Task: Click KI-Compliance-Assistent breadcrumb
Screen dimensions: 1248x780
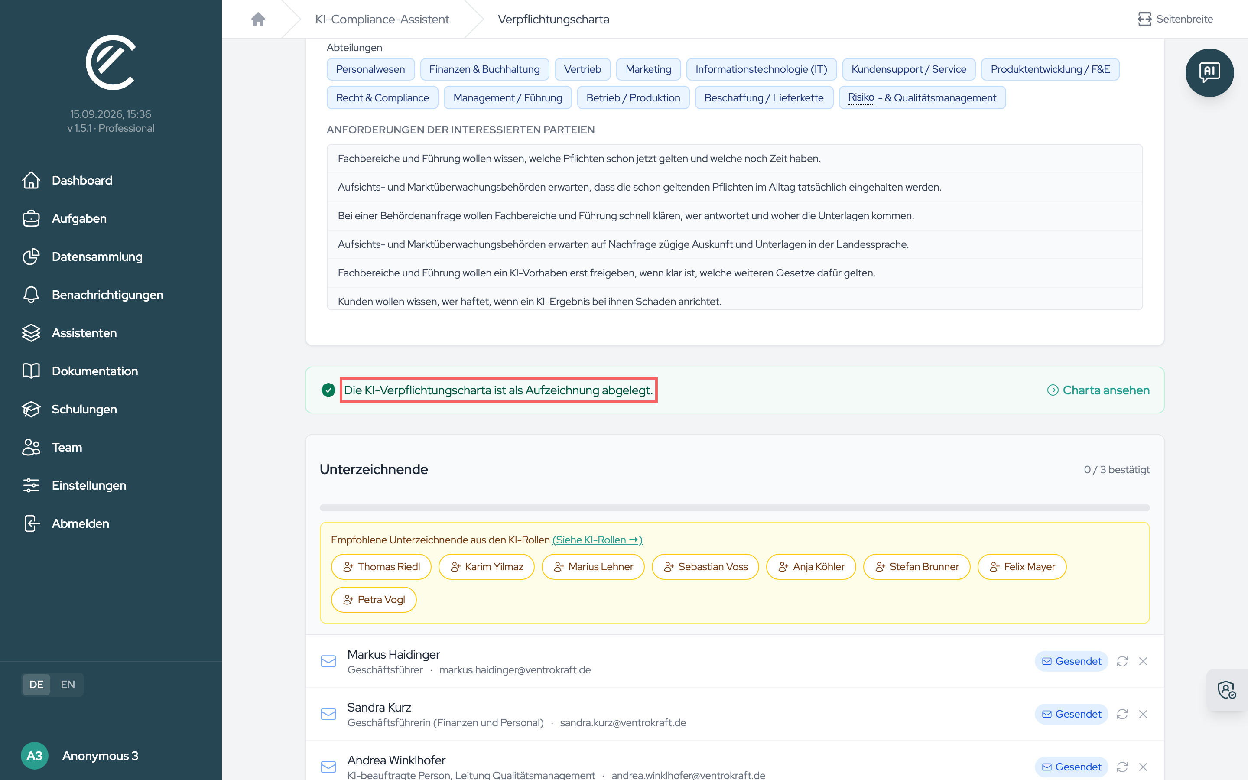Action: pyautogui.click(x=382, y=19)
